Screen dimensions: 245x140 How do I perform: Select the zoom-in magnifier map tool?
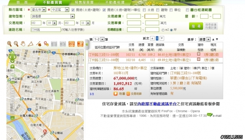[9, 44]
